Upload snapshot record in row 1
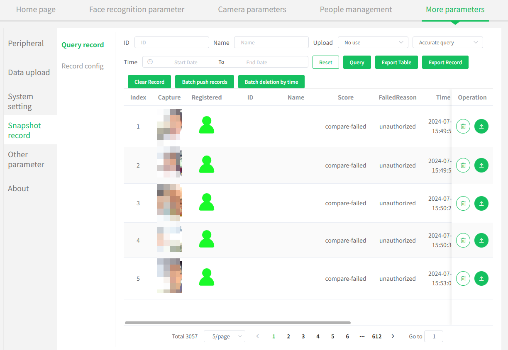 [481, 126]
